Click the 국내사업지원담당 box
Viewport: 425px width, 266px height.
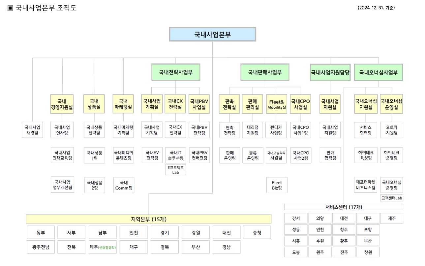[330, 72]
